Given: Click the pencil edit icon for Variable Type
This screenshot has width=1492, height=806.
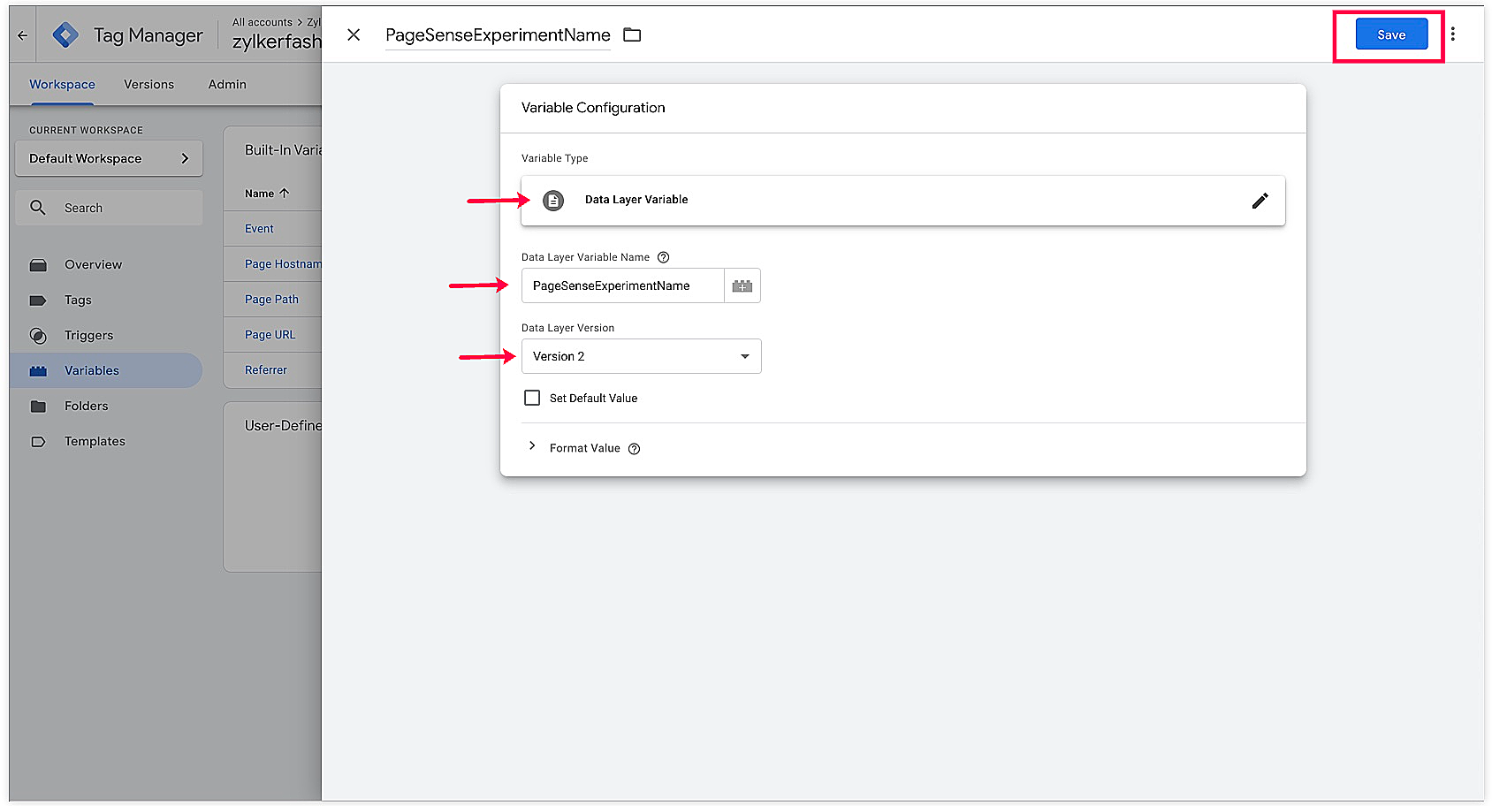Looking at the screenshot, I should click(x=1260, y=201).
